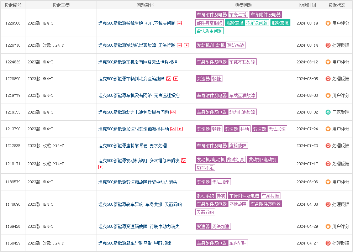Screen dimensions: 353x252
Task: Click complaint number 1168429
Action: coord(13,243)
